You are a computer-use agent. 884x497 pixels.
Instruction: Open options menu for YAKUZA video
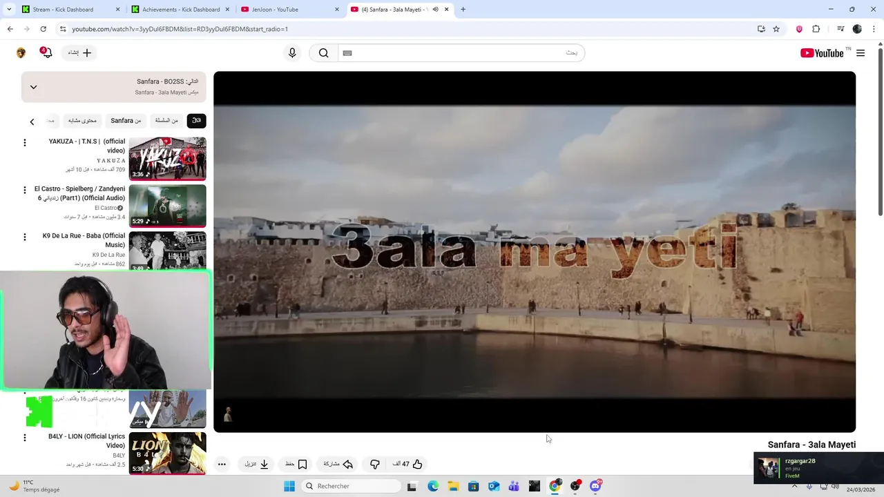pyautogui.click(x=25, y=143)
